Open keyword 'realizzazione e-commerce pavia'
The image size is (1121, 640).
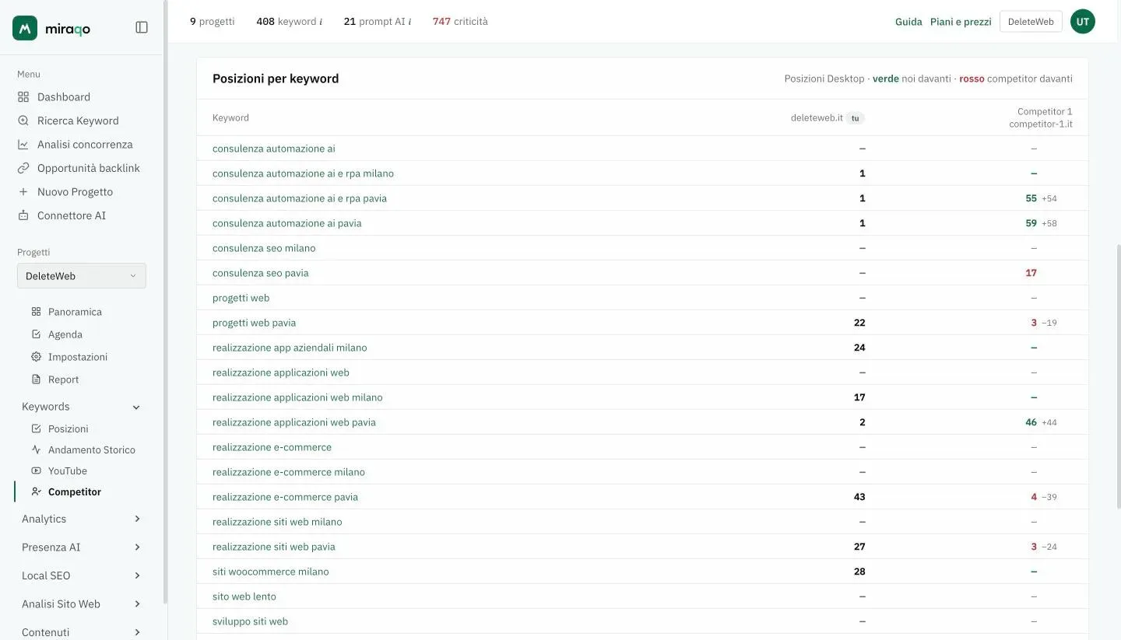[x=285, y=497]
